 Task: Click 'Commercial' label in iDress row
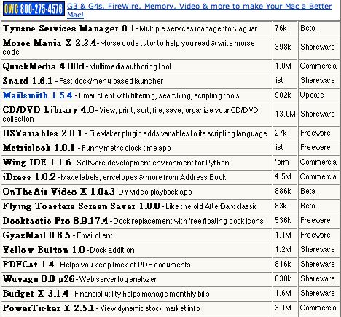[319, 176]
